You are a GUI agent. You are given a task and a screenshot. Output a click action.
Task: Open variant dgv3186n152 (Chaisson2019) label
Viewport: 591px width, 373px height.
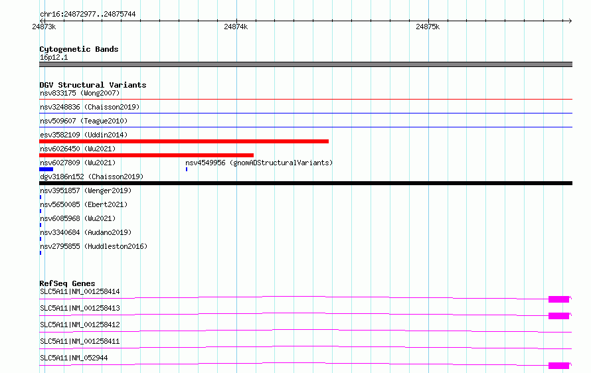pos(92,177)
